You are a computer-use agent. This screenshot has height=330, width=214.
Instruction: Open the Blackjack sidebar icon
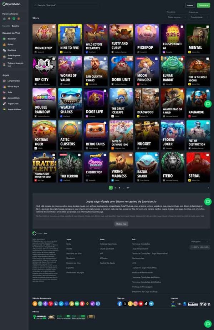coord(4,50)
